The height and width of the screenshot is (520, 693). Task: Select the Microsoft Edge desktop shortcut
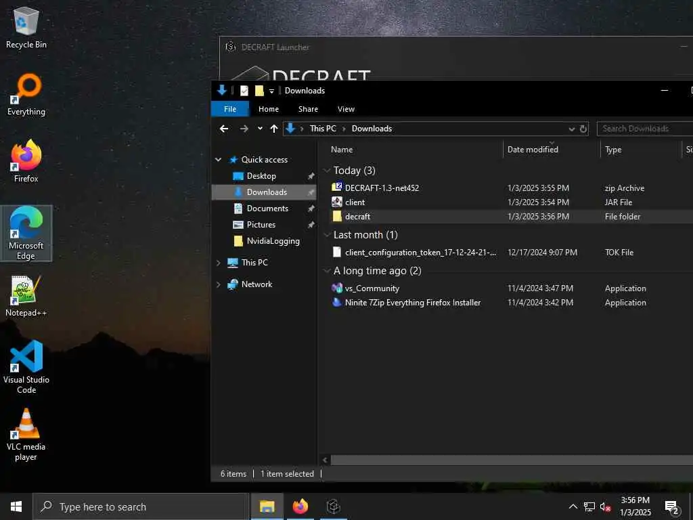tap(26, 233)
